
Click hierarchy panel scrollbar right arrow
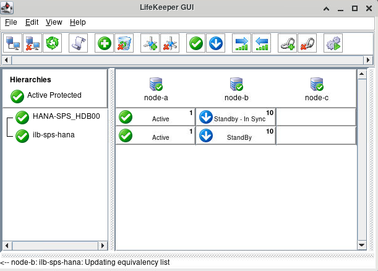(x=103, y=246)
